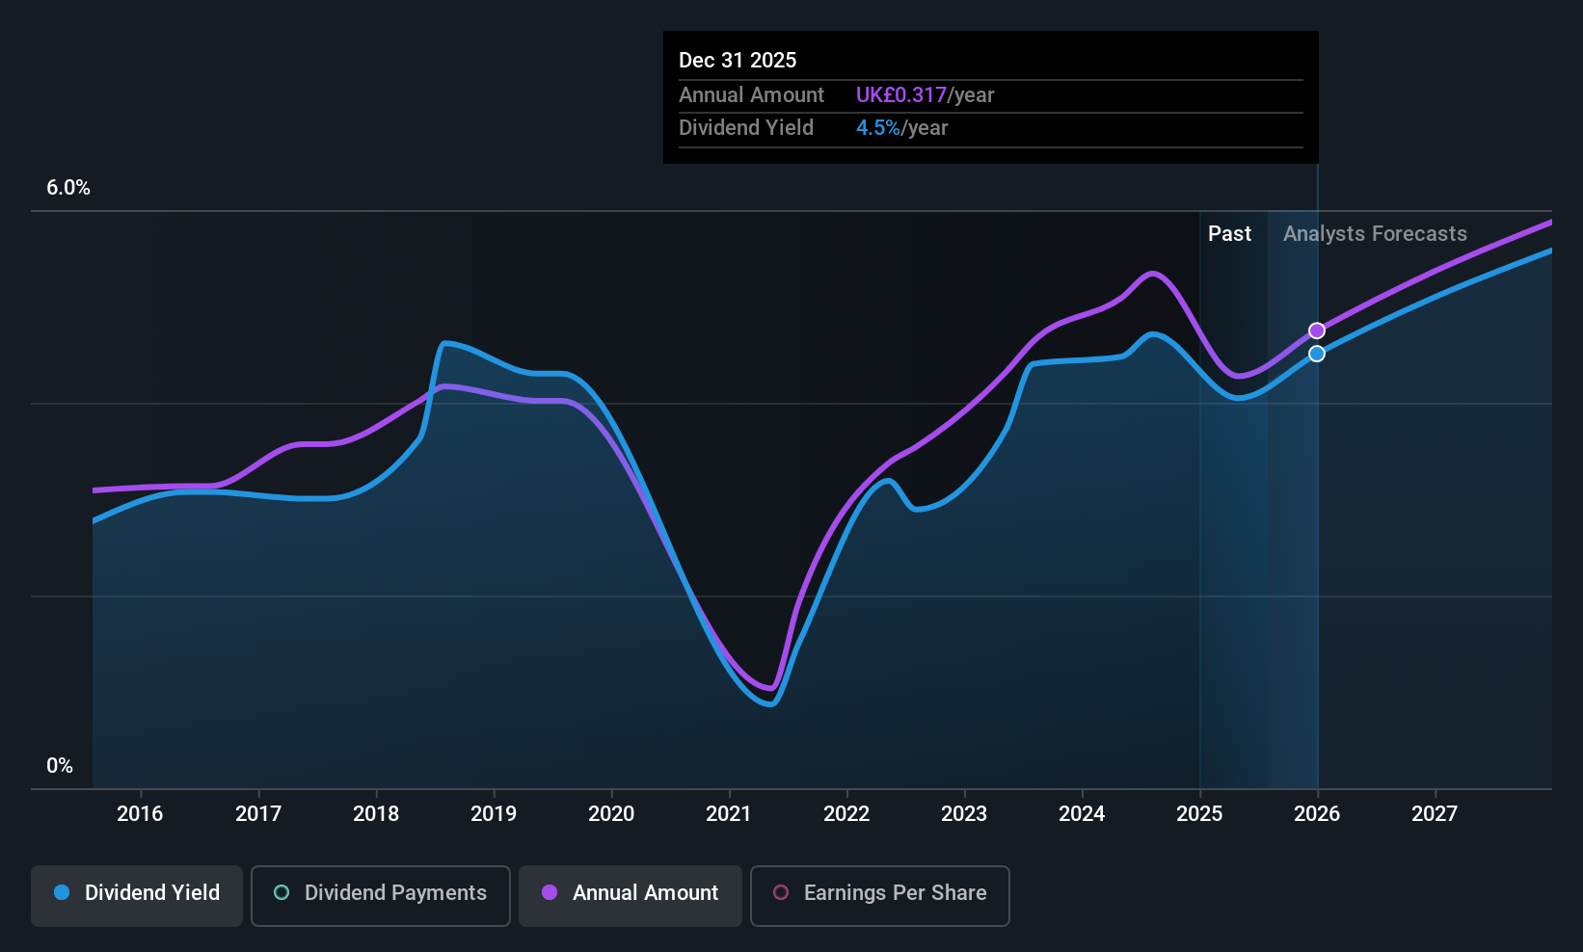This screenshot has height=952, width=1583.
Task: Click the Past region label
Action: (1229, 233)
